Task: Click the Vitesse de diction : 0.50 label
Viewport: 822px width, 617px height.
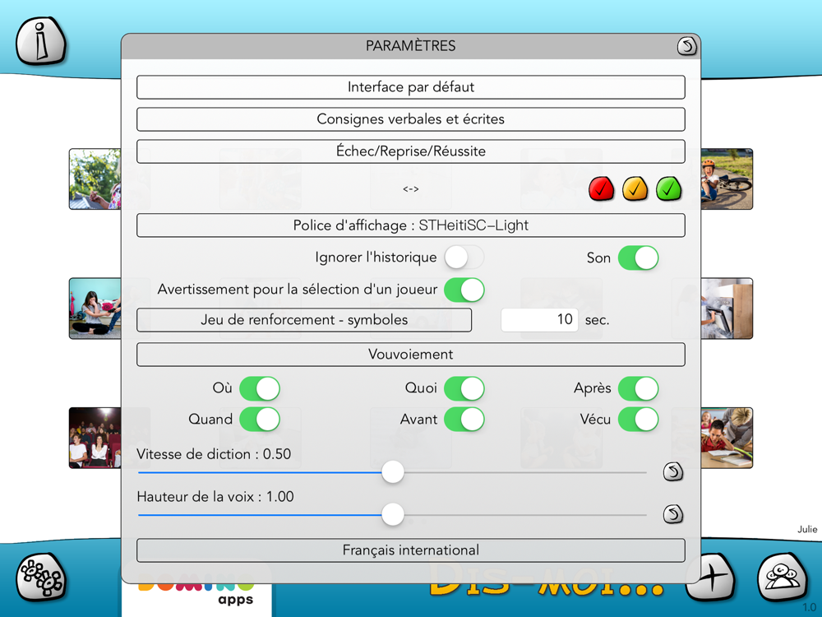Action: tap(214, 454)
